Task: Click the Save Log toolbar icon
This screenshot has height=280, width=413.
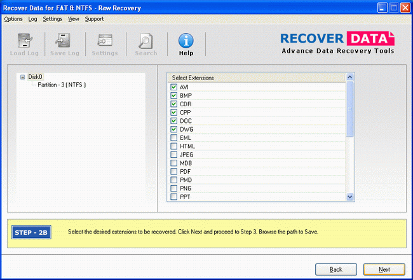Action: click(x=65, y=42)
